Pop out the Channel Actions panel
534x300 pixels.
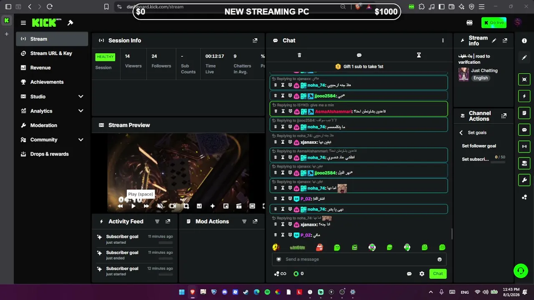(504, 116)
